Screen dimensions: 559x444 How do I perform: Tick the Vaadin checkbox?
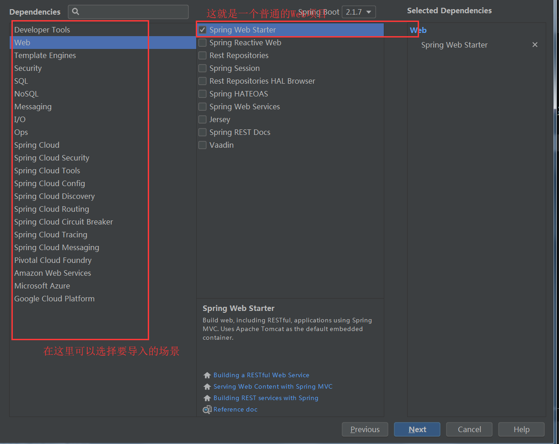point(203,145)
